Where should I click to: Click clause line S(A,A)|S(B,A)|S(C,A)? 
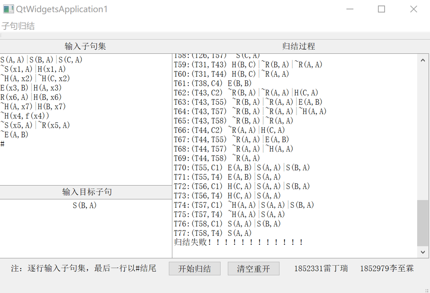[x=41, y=60]
